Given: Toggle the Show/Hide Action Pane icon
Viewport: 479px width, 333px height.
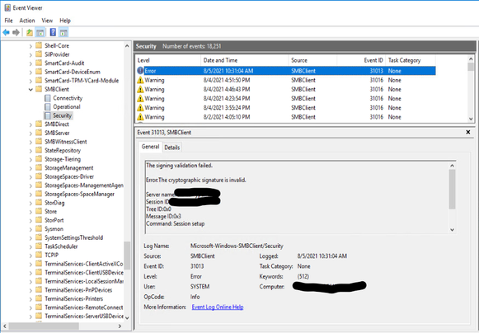Looking at the screenshot, I should (x=63, y=32).
